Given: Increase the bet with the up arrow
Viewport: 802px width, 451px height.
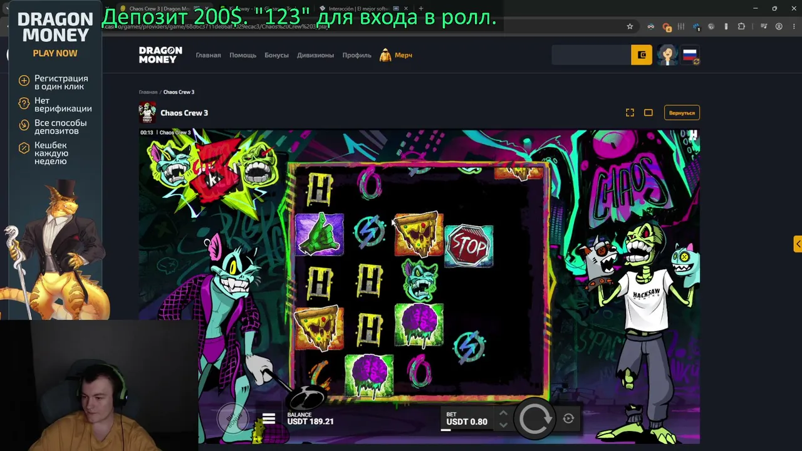Looking at the screenshot, I should click(503, 413).
